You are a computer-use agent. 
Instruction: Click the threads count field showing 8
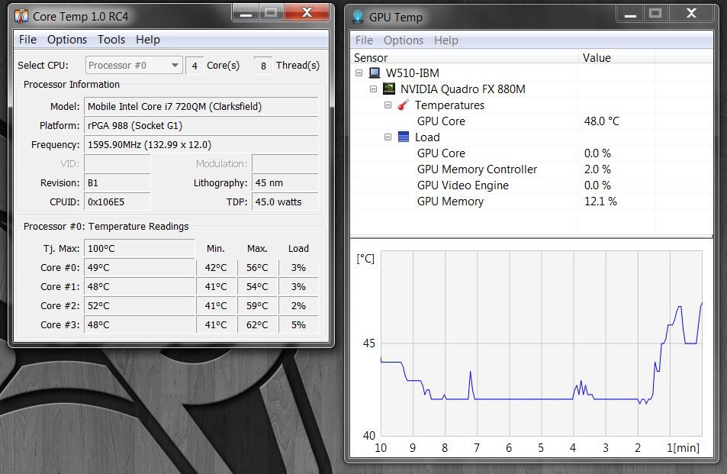pos(263,66)
